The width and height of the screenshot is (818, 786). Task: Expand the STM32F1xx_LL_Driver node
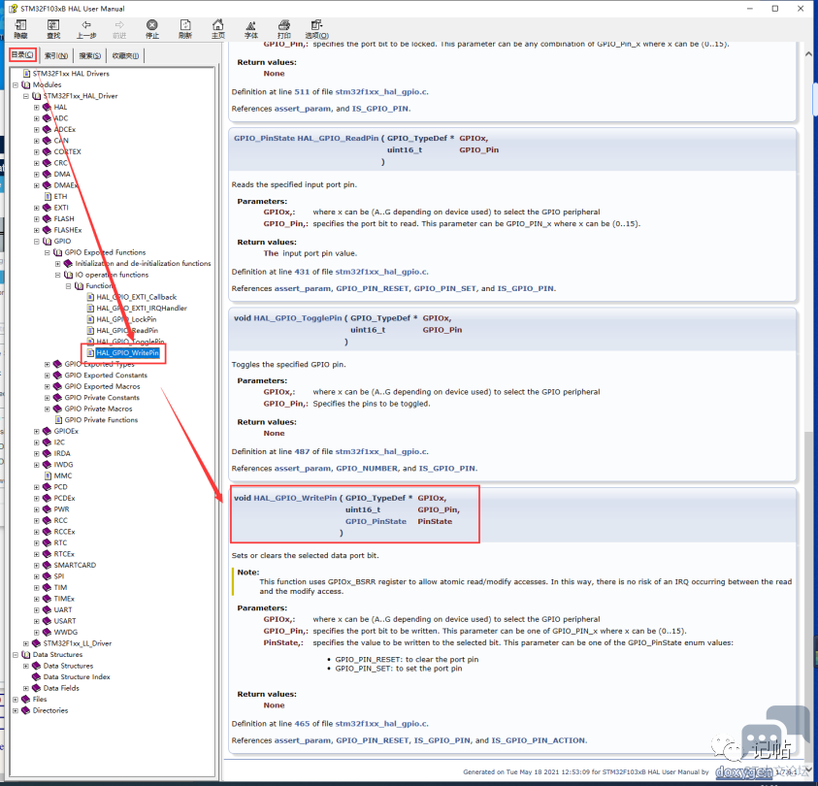pyautogui.click(x=26, y=643)
